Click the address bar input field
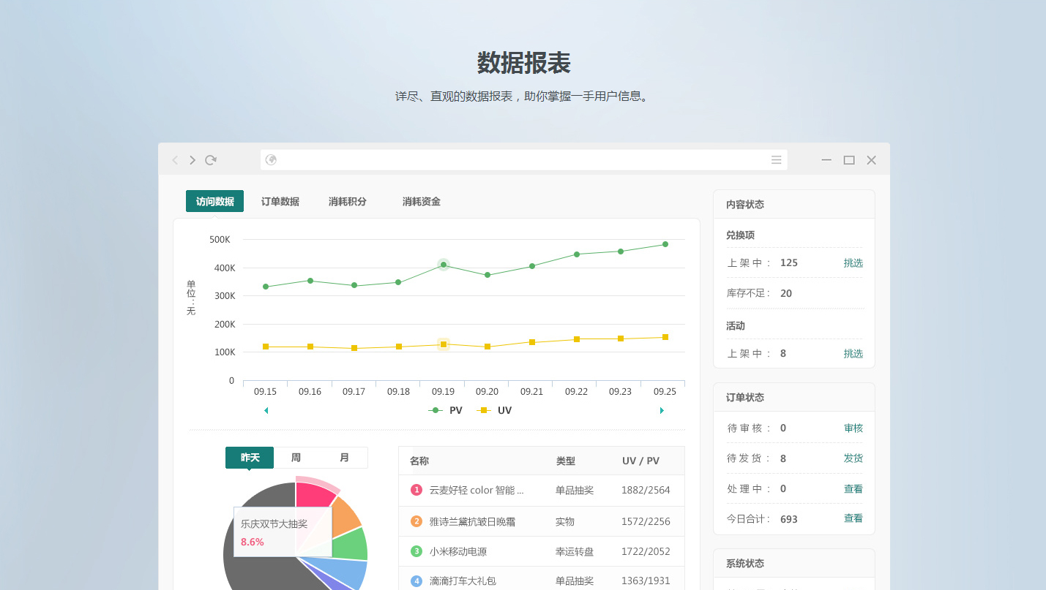This screenshot has height=590, width=1046. (x=524, y=160)
